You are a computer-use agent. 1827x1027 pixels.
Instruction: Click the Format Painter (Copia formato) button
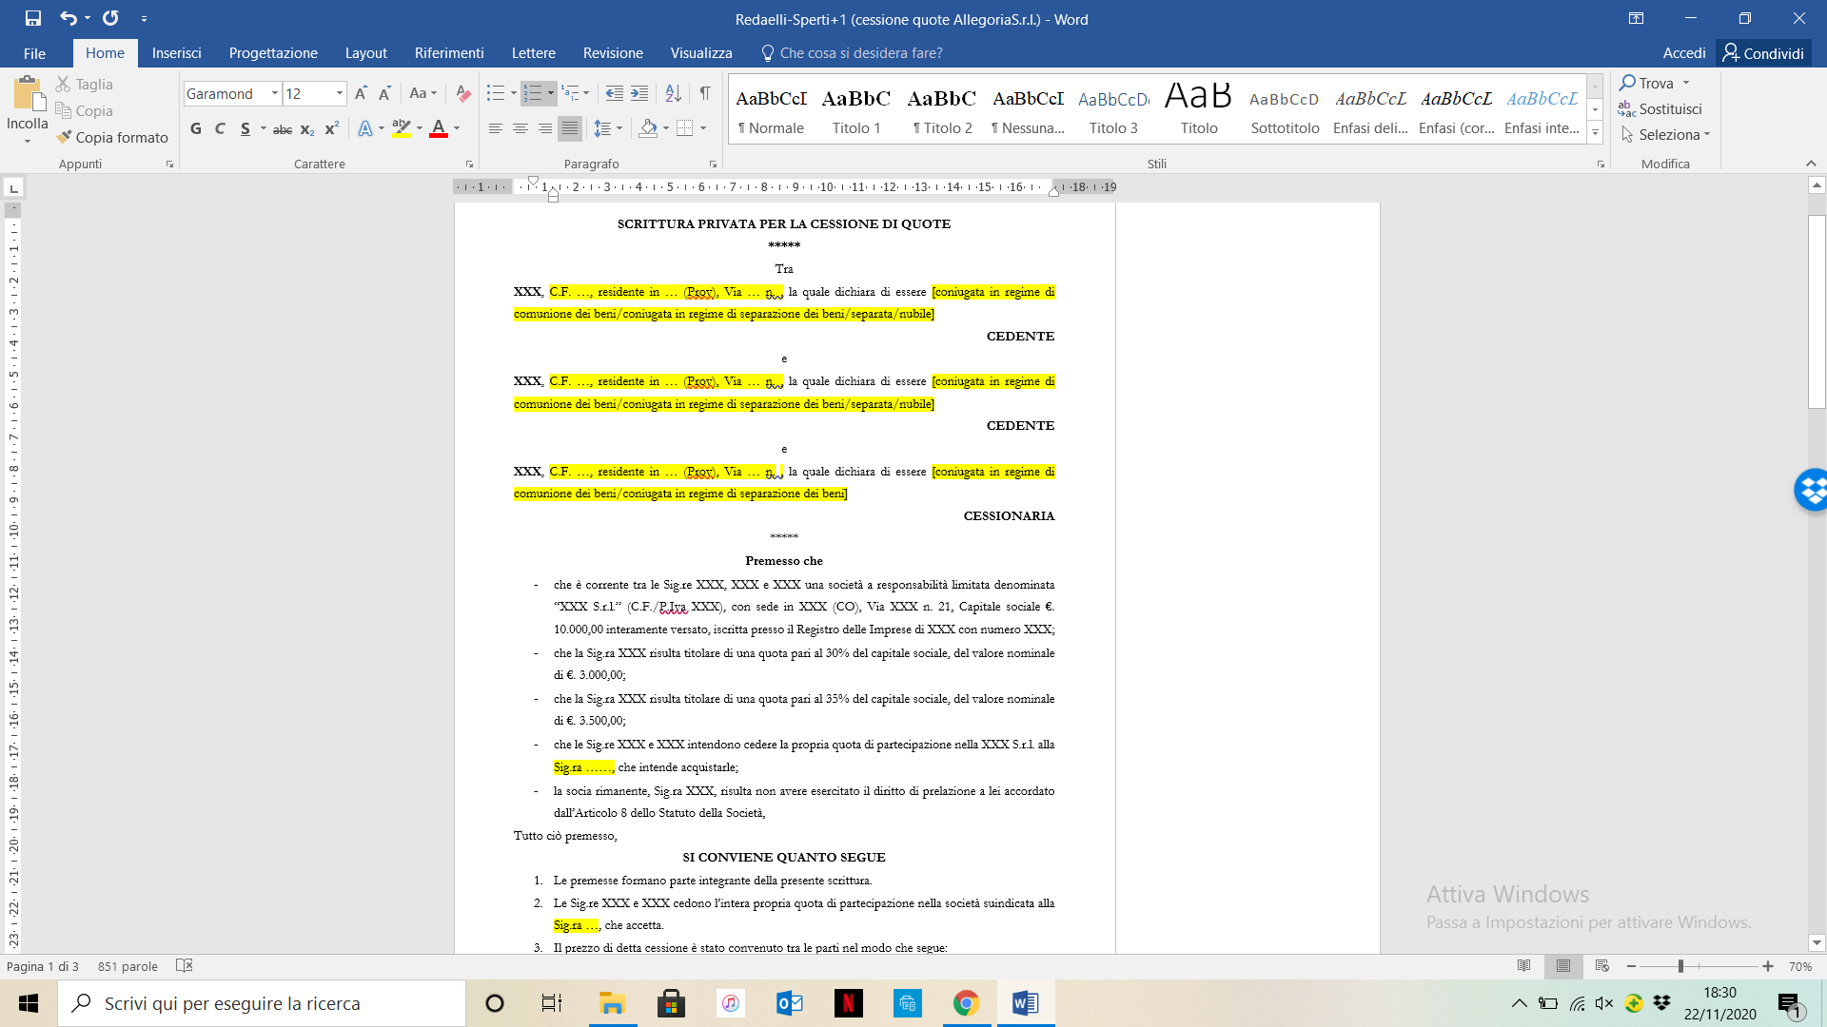click(112, 137)
